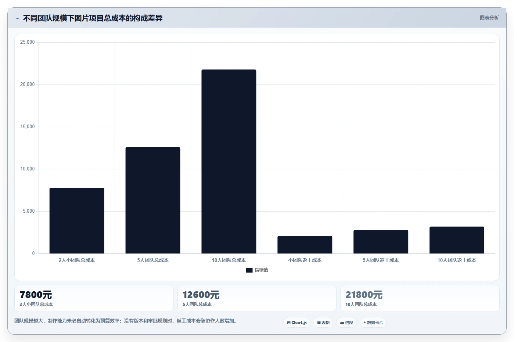Click the 5人团队返工成本 bar
Screen dimensions: 514x342
click(381, 242)
